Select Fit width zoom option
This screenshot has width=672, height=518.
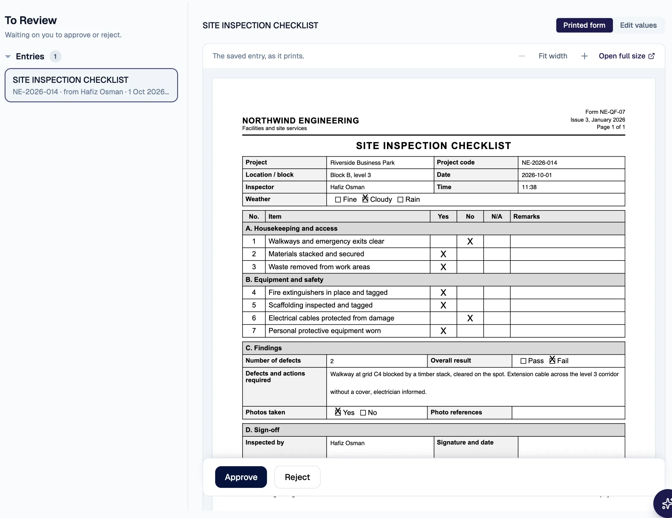[553, 56]
